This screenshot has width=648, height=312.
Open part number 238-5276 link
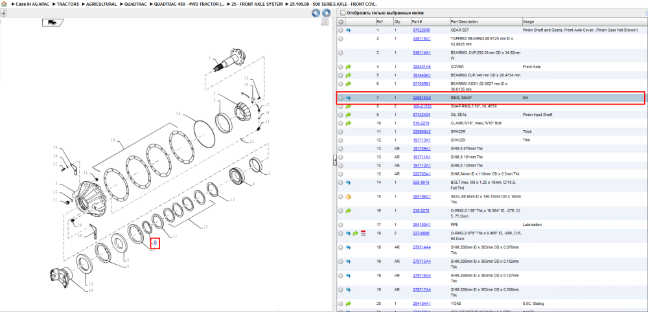point(421,210)
